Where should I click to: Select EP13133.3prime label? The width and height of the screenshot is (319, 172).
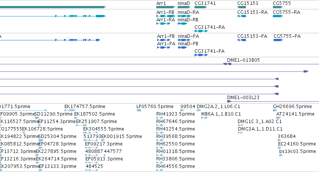[x=58, y=166]
